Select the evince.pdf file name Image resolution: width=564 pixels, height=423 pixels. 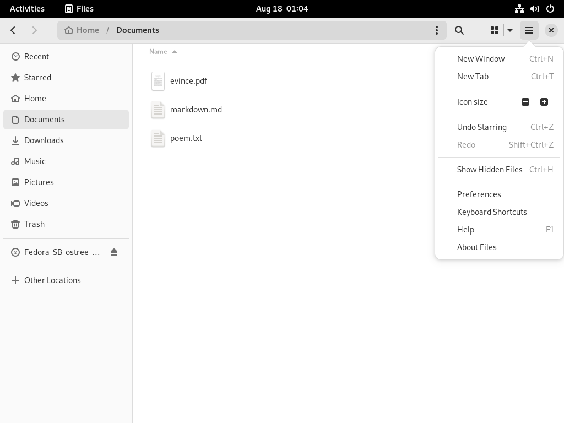[188, 81]
